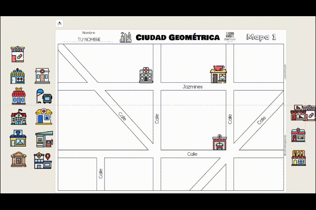Click the Jazmines street label
This screenshot has width=316, height=210.
point(193,87)
